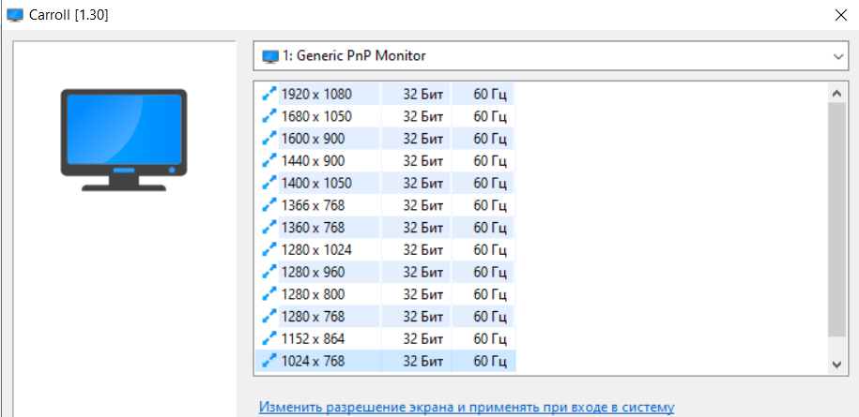Viewport: 859px width, 417px height.
Task: Close the Carroll window
Action: click(x=838, y=15)
